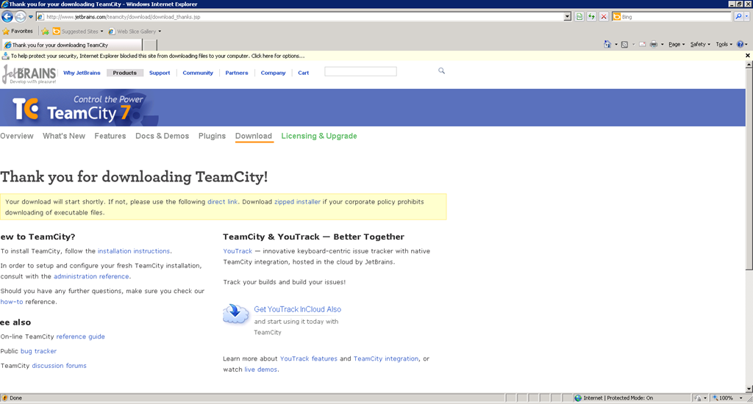The width and height of the screenshot is (753, 404).
Task: Click the 'direct link' download link
Action: tap(222, 202)
